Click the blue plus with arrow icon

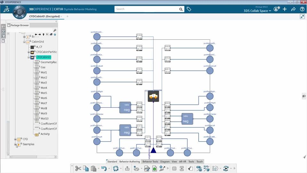pos(162,169)
